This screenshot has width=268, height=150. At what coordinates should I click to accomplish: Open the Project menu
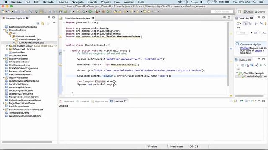pyautogui.click(x=106, y=2)
